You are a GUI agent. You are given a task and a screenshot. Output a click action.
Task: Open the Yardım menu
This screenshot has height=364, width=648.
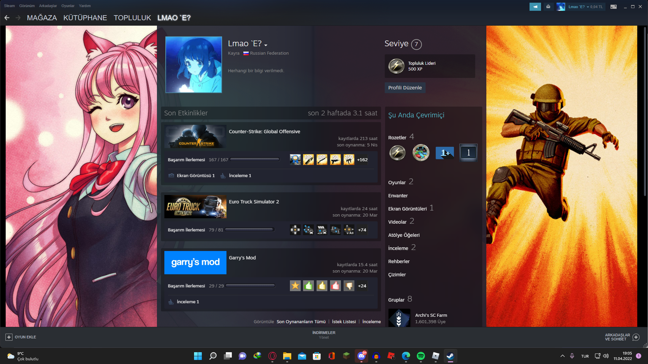85,6
